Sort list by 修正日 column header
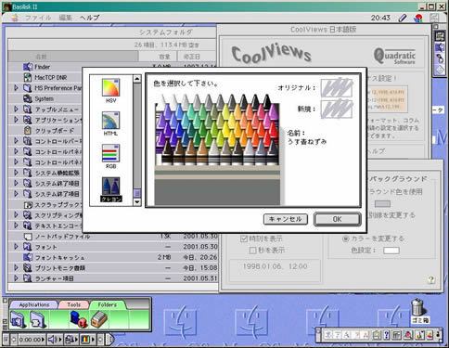 click(x=197, y=57)
